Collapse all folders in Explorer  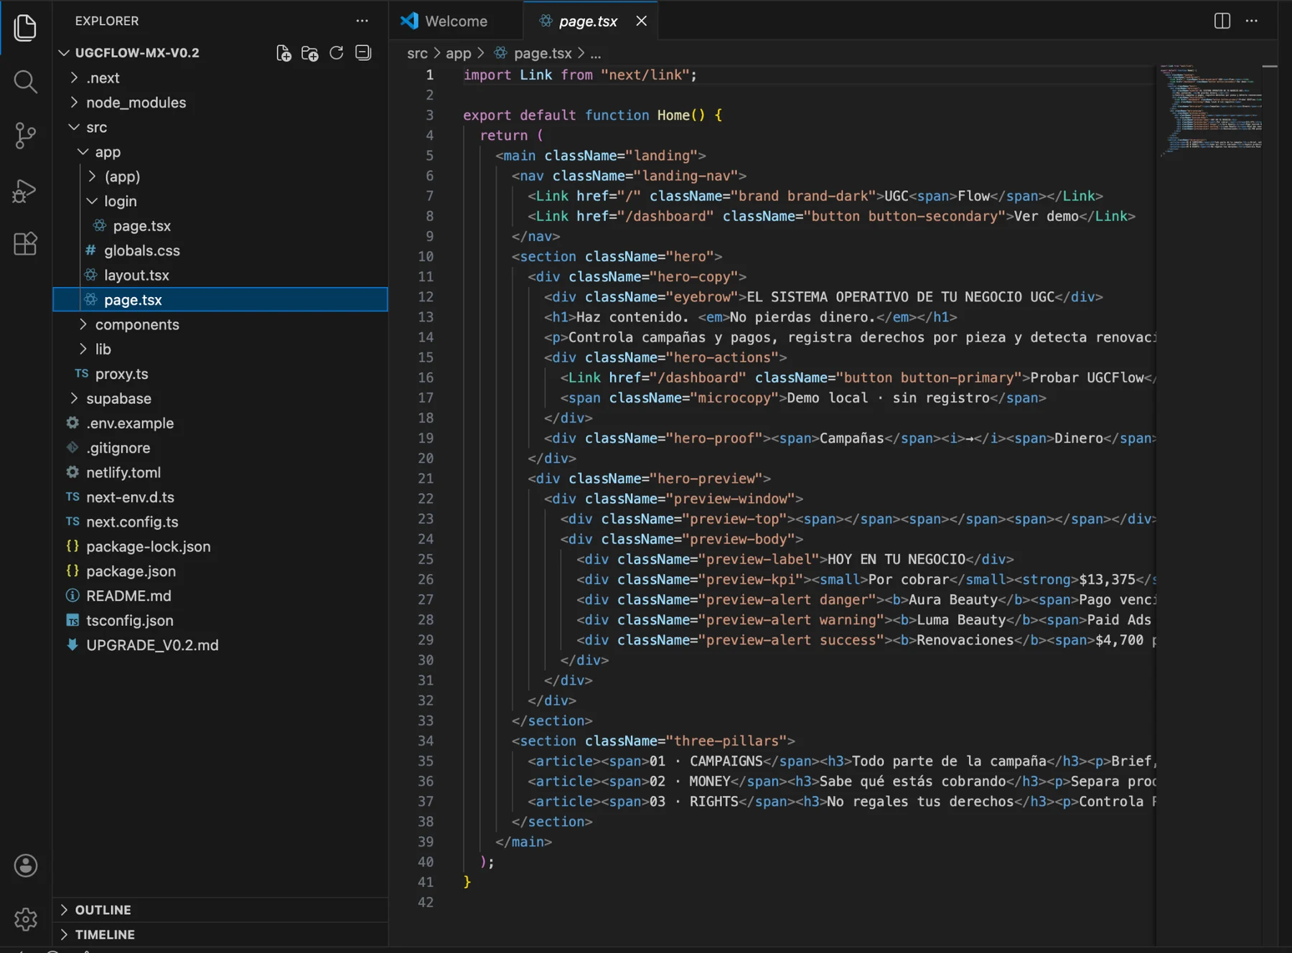tap(363, 53)
